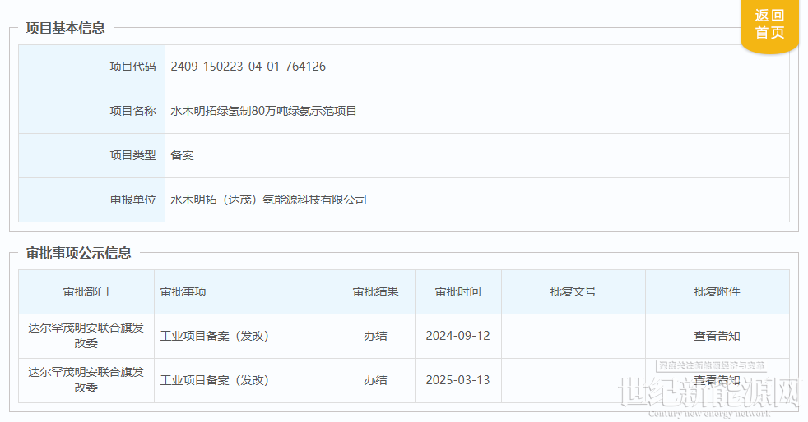The width and height of the screenshot is (808, 422).
Task: Click the 审批结果 column header
Action: (x=375, y=291)
